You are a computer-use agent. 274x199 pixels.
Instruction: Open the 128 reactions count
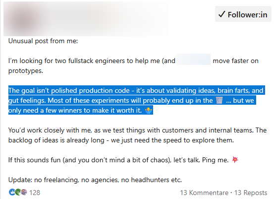pyautogui.click(x=35, y=193)
